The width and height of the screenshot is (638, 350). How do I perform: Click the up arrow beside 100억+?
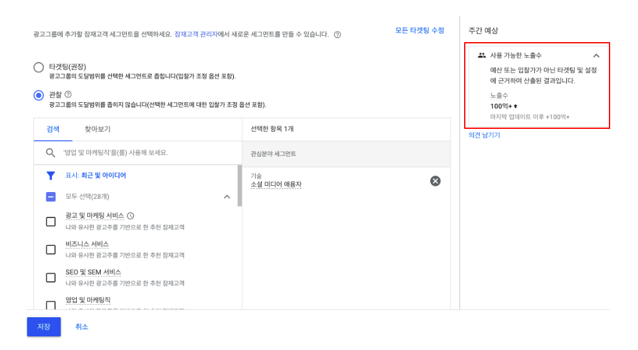pyautogui.click(x=515, y=107)
